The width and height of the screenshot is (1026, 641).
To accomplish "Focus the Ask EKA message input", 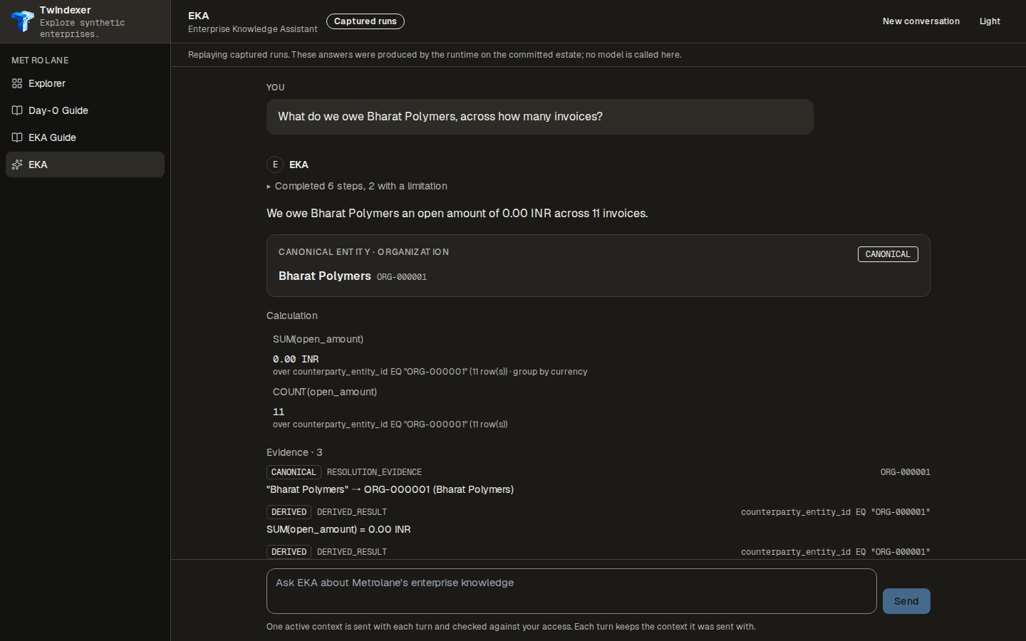I will pos(571,591).
